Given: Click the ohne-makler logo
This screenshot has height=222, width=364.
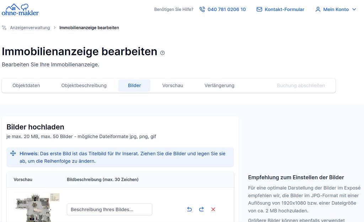Looking at the screenshot, I should pyautogui.click(x=20, y=10).
